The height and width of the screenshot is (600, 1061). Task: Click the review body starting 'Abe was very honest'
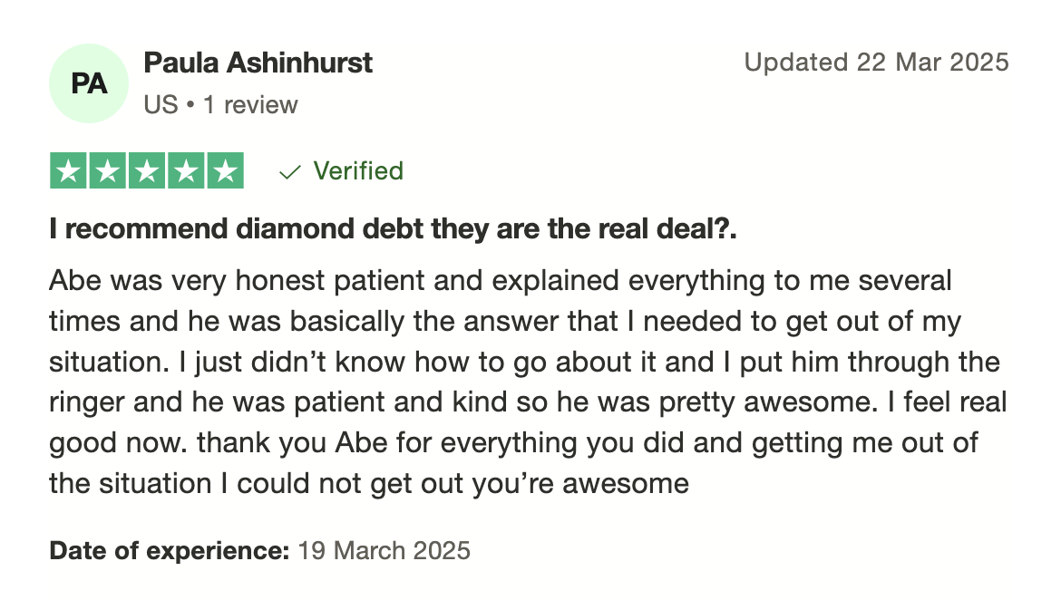(x=528, y=382)
